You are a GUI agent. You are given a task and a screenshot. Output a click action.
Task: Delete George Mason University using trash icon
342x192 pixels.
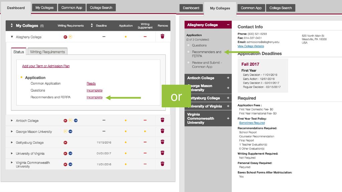[x=162, y=131]
